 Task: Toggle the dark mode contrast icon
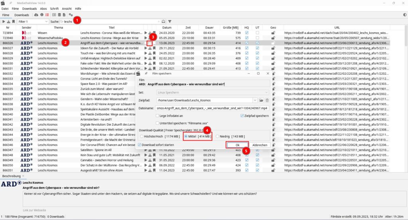click(x=405, y=15)
